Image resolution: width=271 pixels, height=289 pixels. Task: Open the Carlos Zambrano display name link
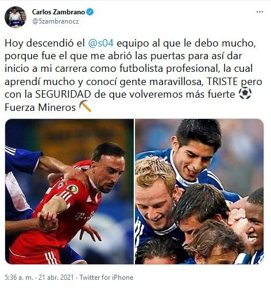[59, 12]
